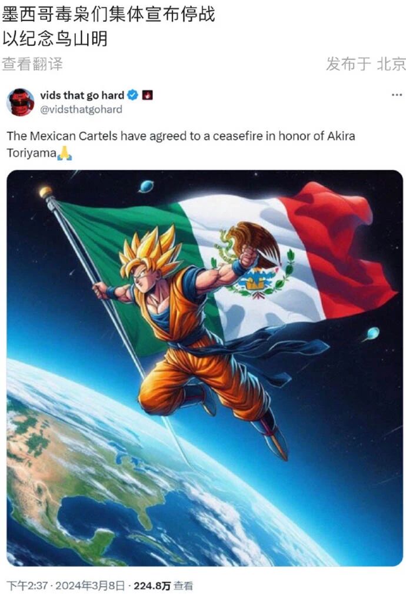Click the tweet text about the Mexican Cartels ceasefire
Screen dimensions: 406x594
(181, 144)
